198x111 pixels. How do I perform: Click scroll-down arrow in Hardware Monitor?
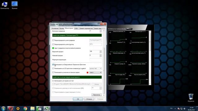[x=150, y=84]
